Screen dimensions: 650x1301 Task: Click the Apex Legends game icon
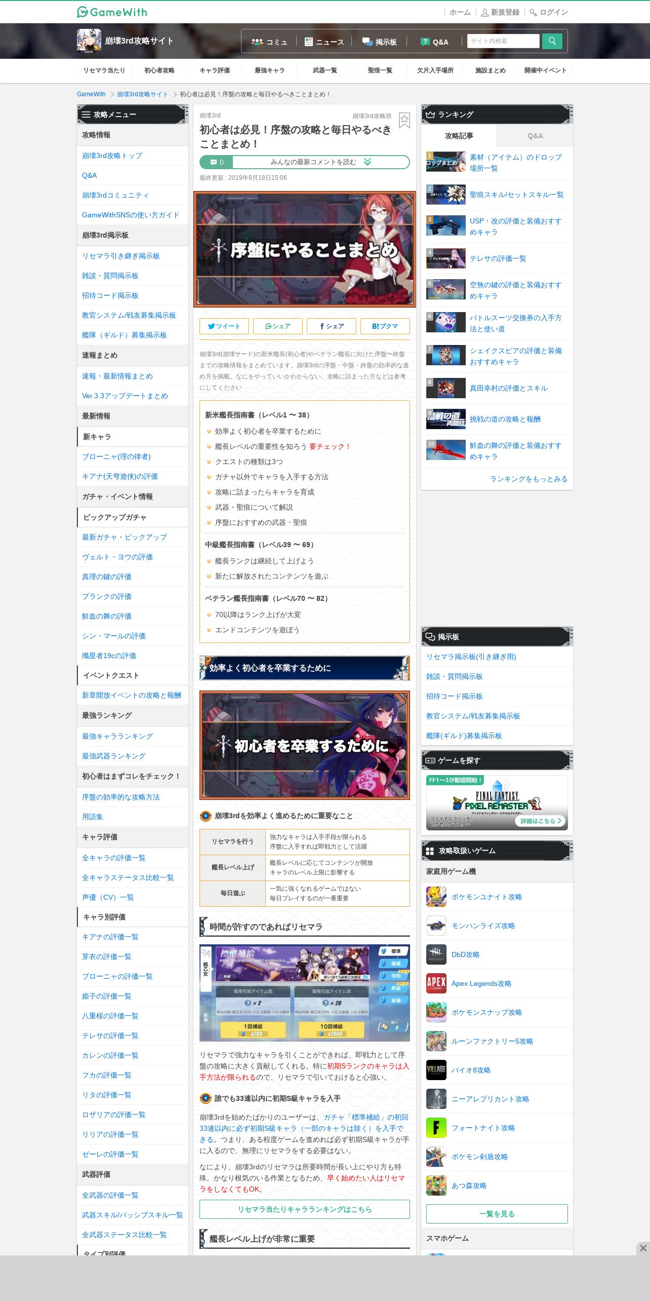pyautogui.click(x=436, y=983)
